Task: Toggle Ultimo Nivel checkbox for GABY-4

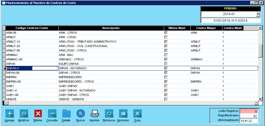Action: [166, 90]
